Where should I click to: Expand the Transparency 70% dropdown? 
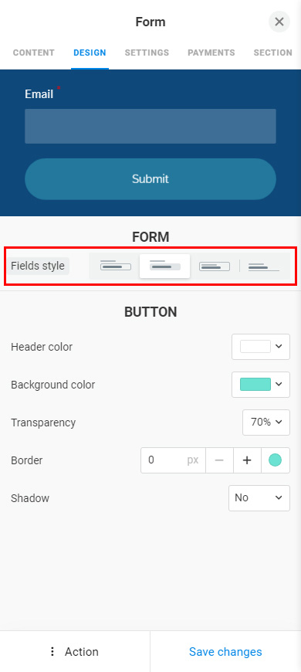click(266, 423)
